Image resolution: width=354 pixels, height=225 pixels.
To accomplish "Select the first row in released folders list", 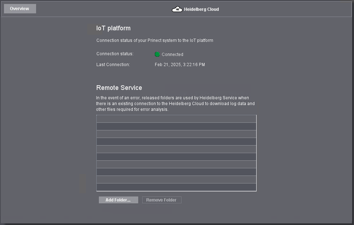I will click(176, 119).
